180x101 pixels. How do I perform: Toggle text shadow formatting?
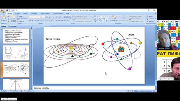pos(41,20)
